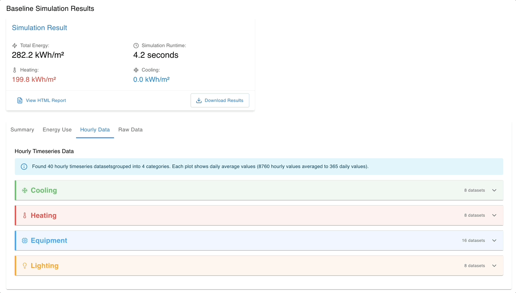Click the lightning bolt Total Energy icon
The width and height of the screenshot is (516, 293).
15,46
